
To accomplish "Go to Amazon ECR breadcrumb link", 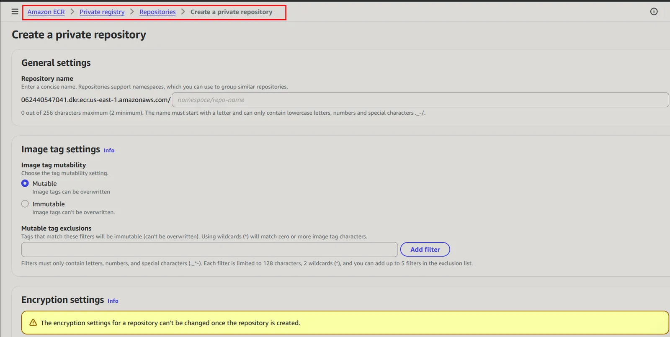I will (46, 12).
